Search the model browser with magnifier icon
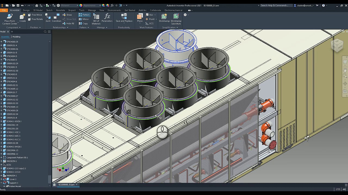The width and height of the screenshot is (348, 195). (45, 32)
